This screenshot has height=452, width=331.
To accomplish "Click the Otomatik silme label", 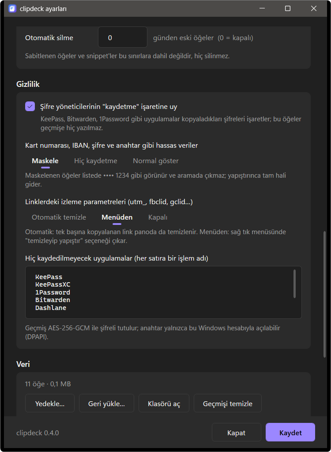I will 49,38.
